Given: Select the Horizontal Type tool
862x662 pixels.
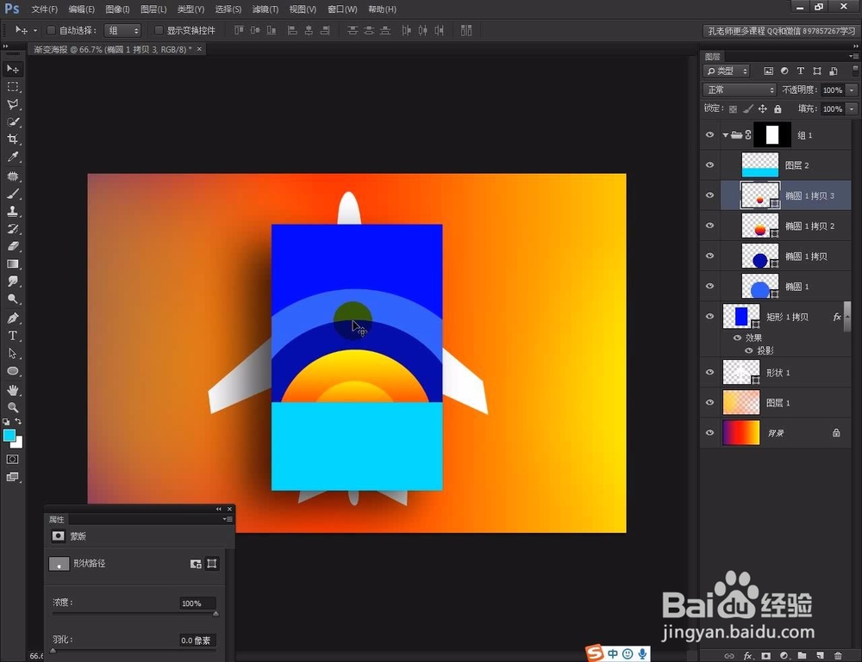Looking at the screenshot, I should coord(12,336).
